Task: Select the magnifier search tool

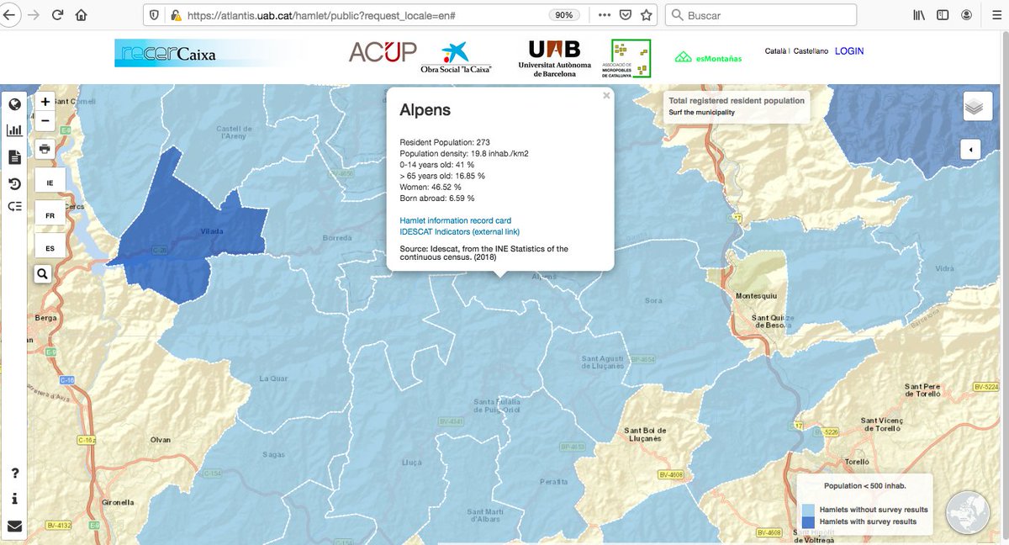Action: (43, 273)
